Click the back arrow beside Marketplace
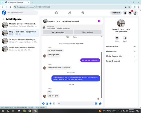 (4, 19)
